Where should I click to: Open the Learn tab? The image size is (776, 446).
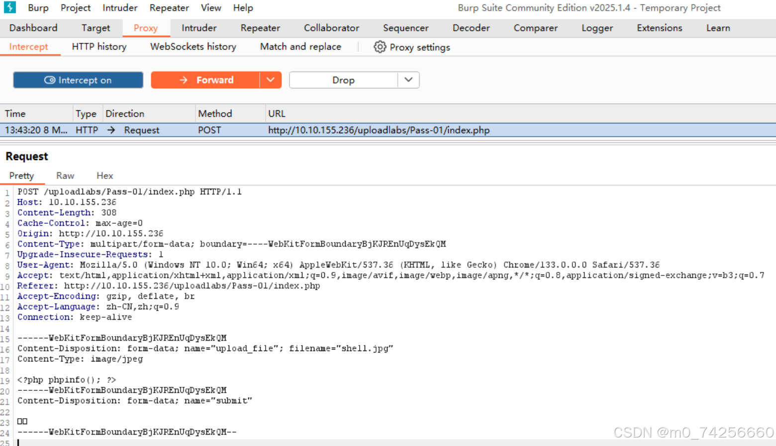(718, 28)
